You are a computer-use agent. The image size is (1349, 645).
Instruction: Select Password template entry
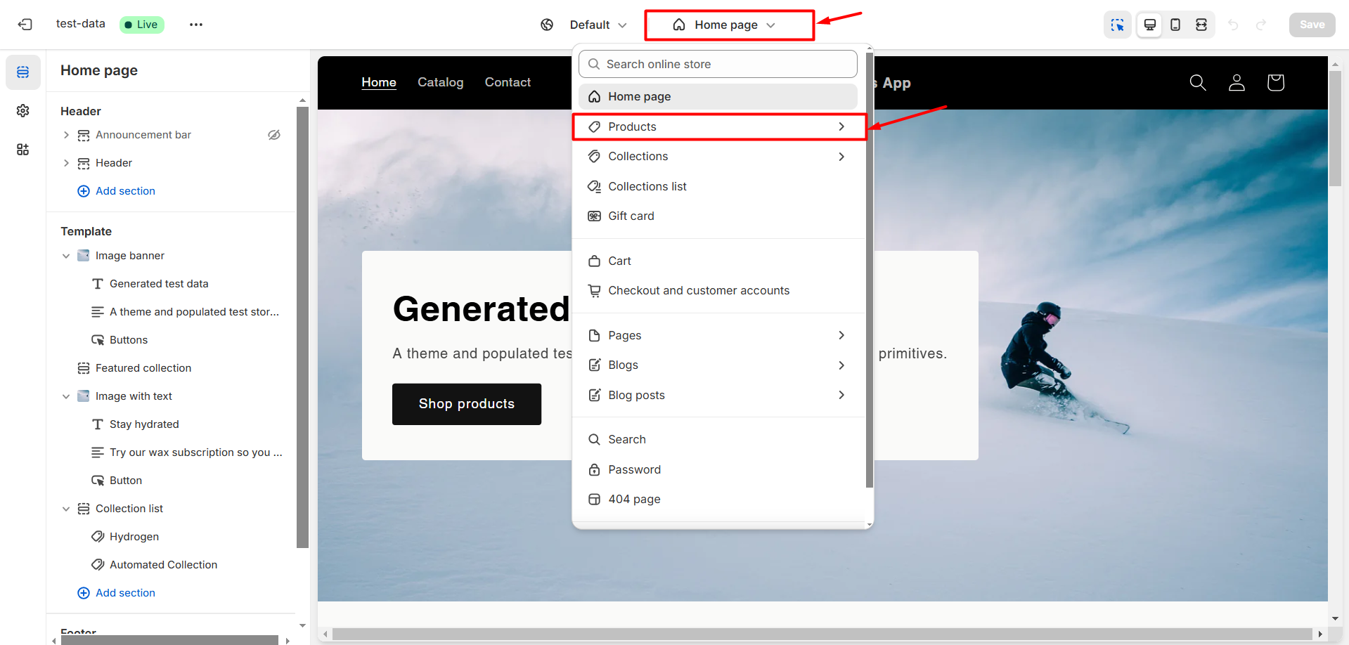[x=718, y=469]
